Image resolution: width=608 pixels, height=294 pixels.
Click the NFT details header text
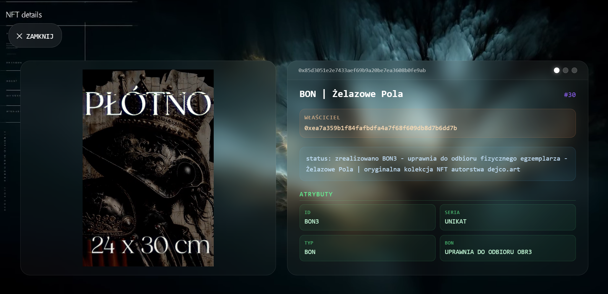click(24, 15)
